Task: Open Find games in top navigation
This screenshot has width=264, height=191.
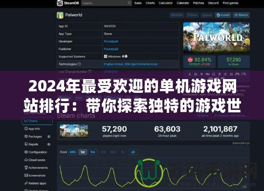Action: (x=230, y=3)
